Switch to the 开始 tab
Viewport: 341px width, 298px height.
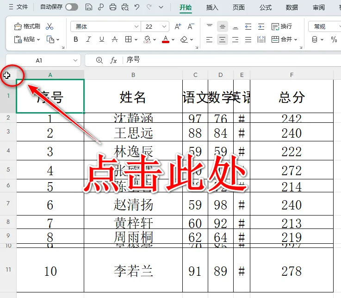[186, 7]
